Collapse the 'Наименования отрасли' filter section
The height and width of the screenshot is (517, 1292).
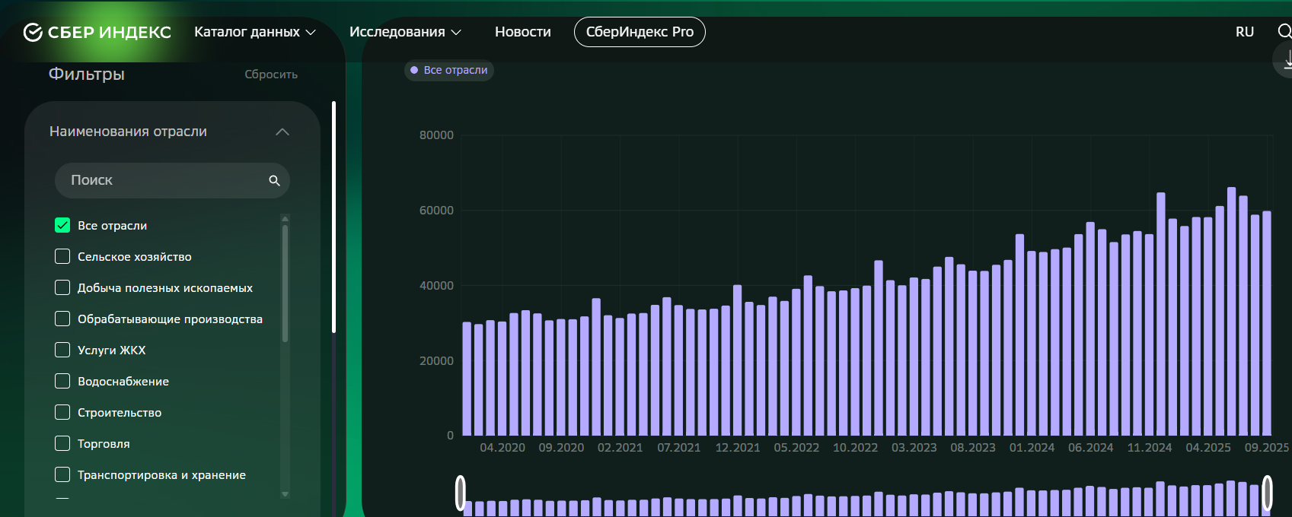pyautogui.click(x=282, y=132)
